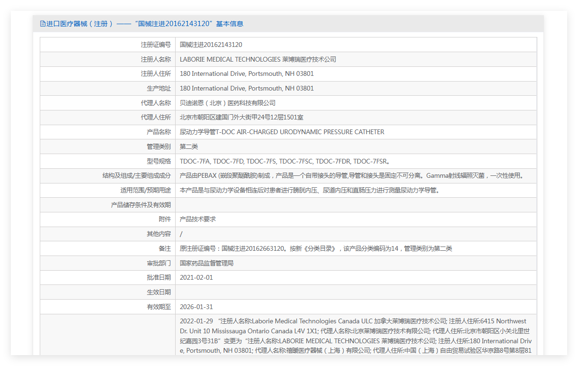Click the 代理人住所 label
Screen dimensions: 578x366
pyautogui.click(x=156, y=118)
